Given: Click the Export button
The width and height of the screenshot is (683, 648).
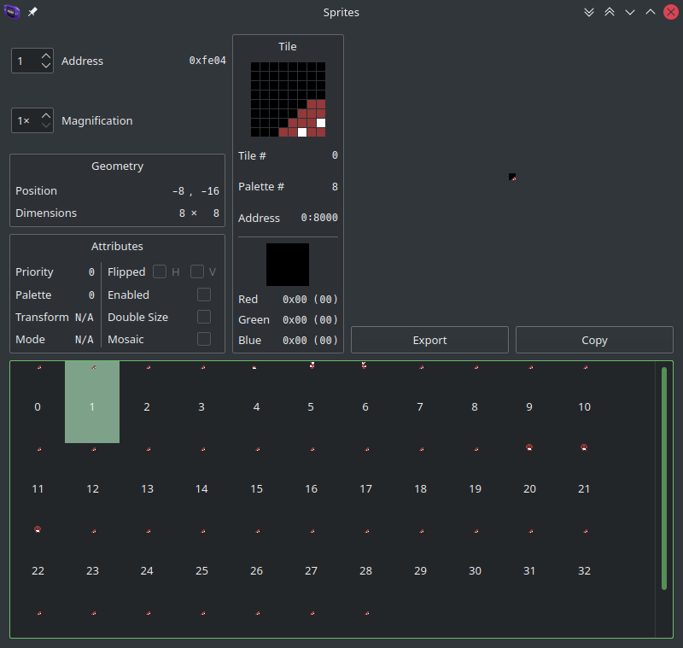Looking at the screenshot, I should (429, 339).
